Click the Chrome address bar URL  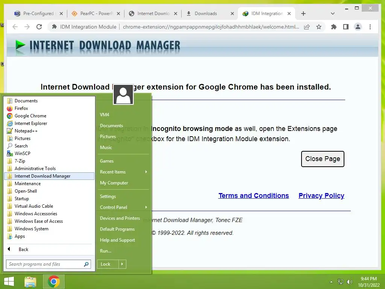pyautogui.click(x=211, y=27)
